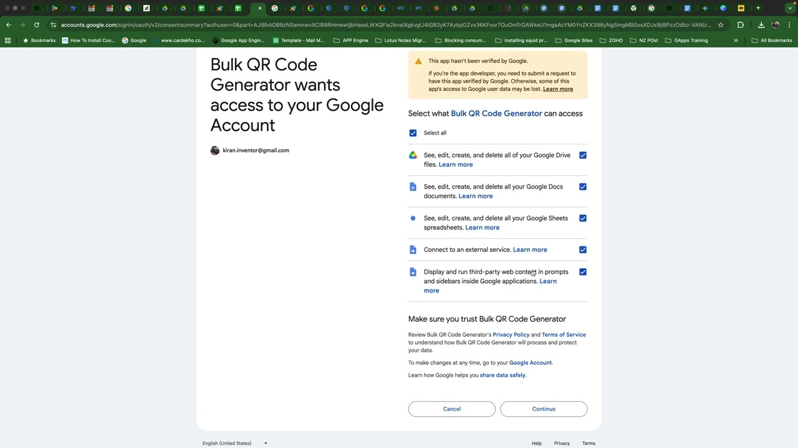Open the apps grid in bookmarks bar
798x448 pixels.
tap(7, 40)
